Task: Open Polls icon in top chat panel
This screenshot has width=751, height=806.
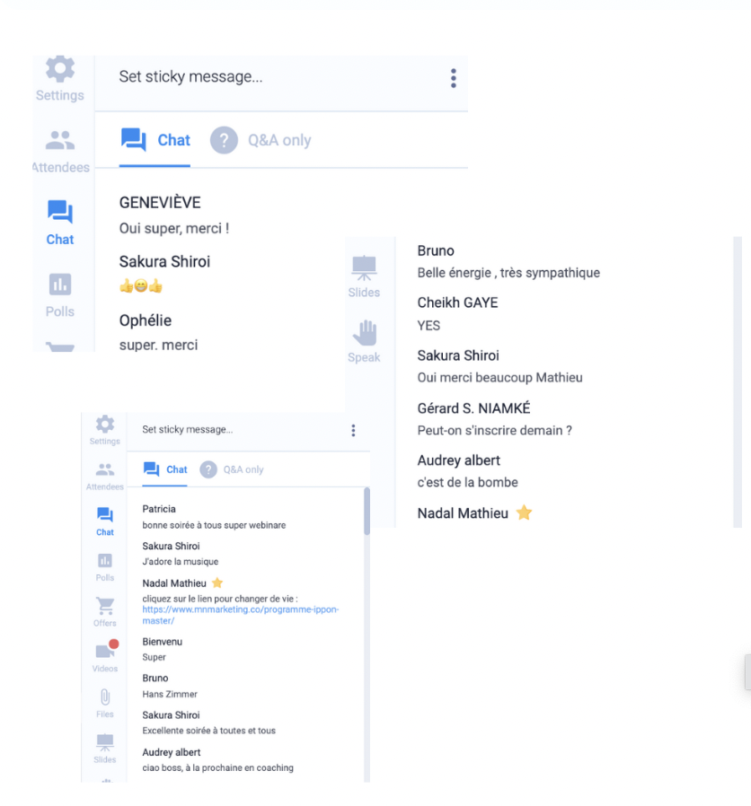Action: pyautogui.click(x=60, y=285)
